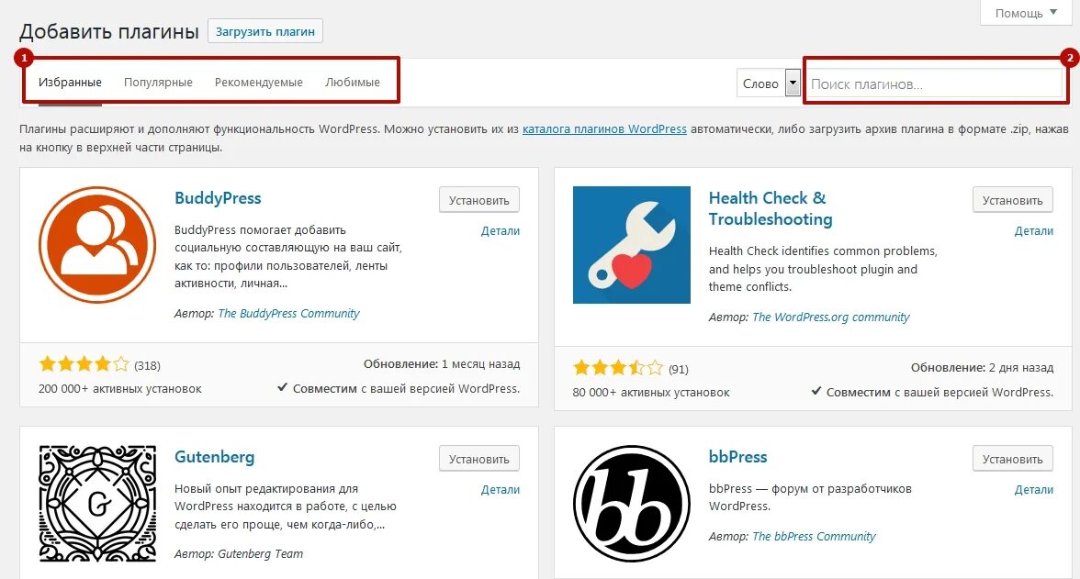The width and height of the screenshot is (1080, 579).
Task: Focus the Поиск плагинов search field
Action: [936, 84]
